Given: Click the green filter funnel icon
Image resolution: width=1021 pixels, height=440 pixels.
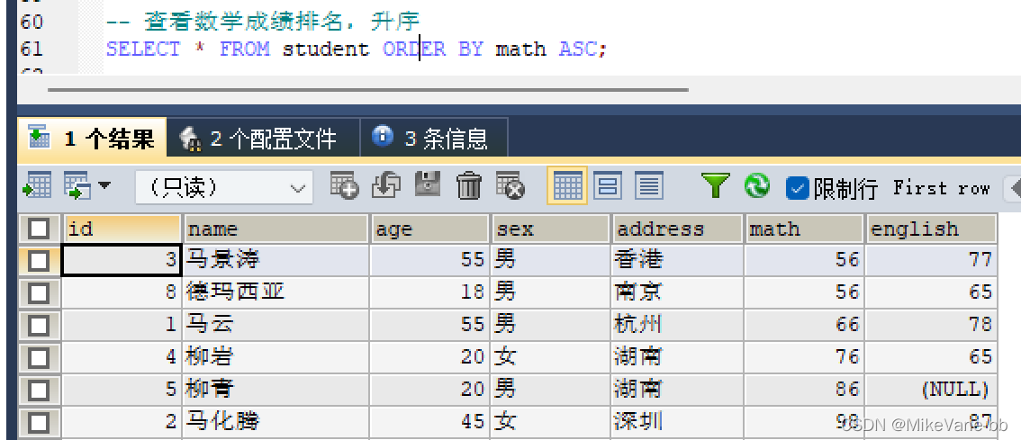Looking at the screenshot, I should pos(715,186).
